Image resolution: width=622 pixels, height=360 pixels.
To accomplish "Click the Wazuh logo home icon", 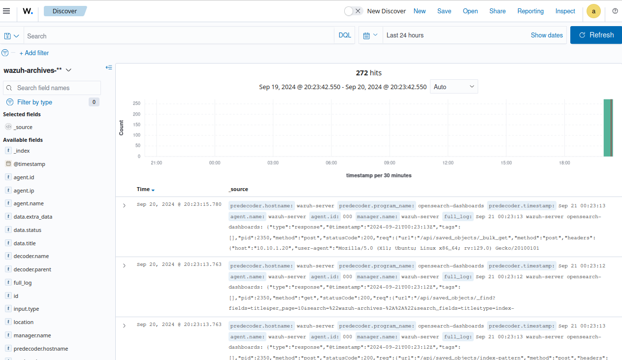I will click(28, 11).
